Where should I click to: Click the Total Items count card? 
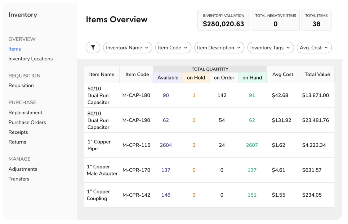click(316, 20)
